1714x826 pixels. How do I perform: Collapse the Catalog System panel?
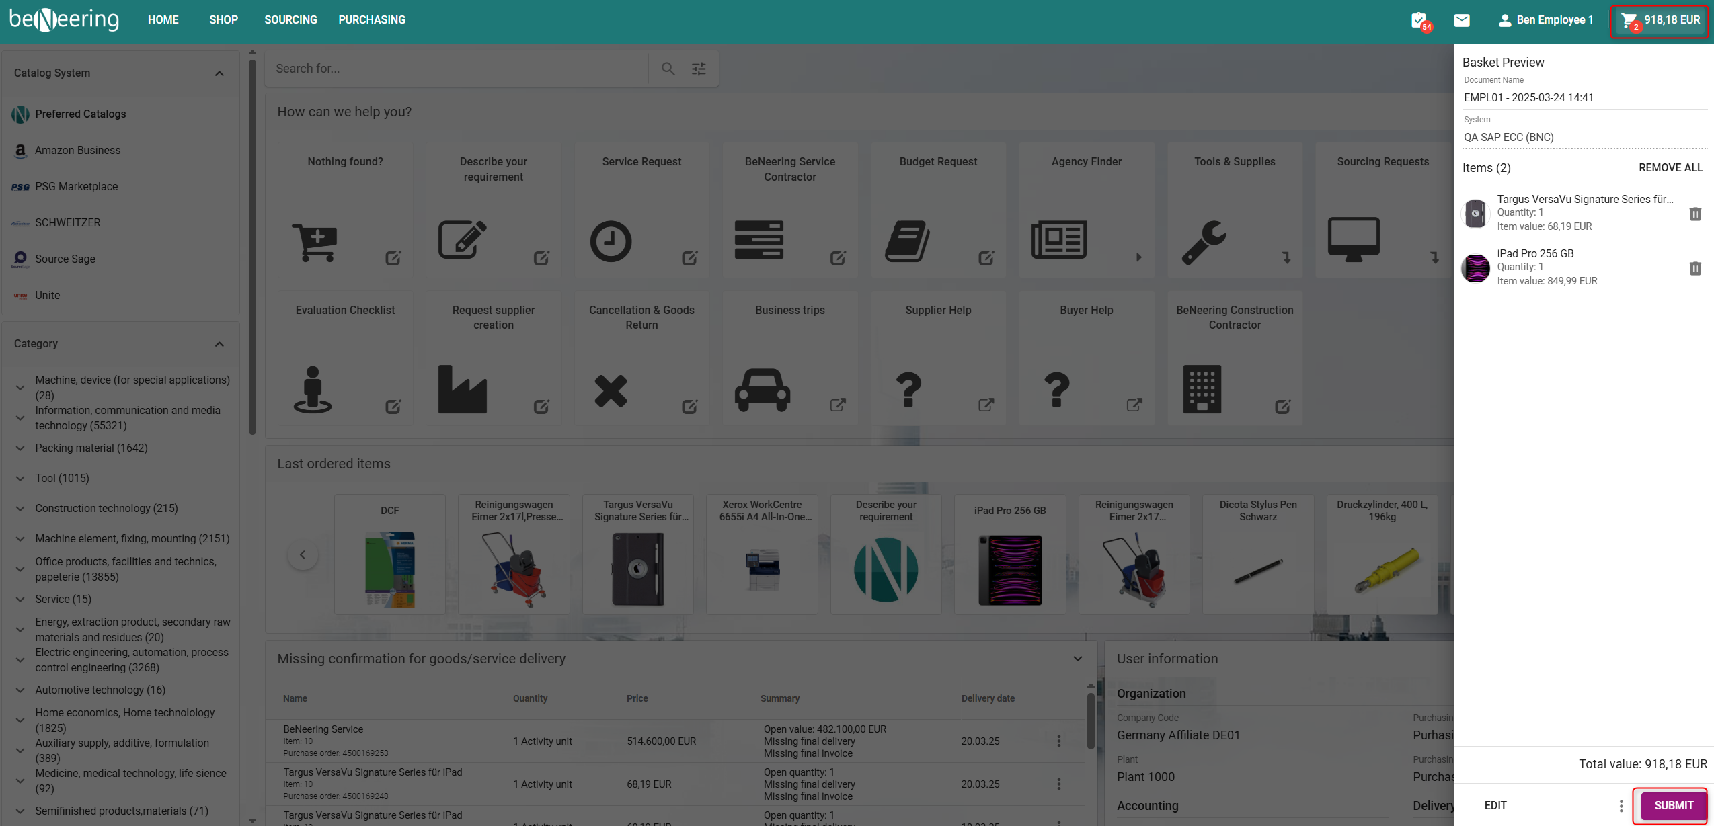(219, 73)
